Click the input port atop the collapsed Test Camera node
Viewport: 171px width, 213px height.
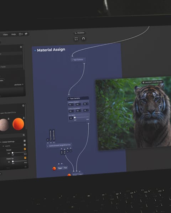point(72,56)
